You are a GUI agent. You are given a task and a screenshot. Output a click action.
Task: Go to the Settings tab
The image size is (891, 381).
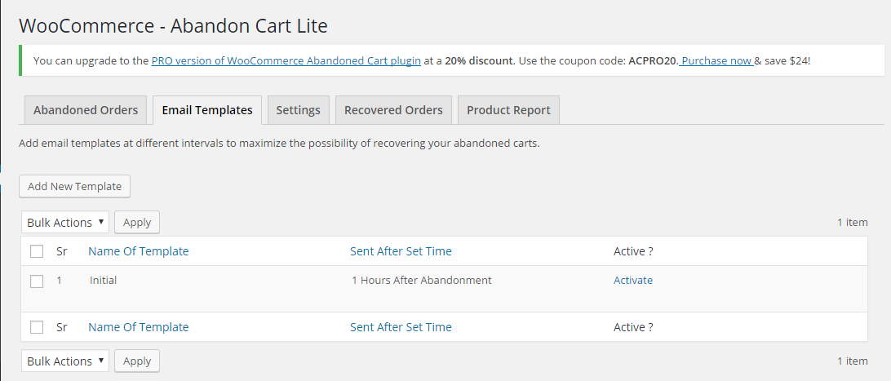coord(298,110)
